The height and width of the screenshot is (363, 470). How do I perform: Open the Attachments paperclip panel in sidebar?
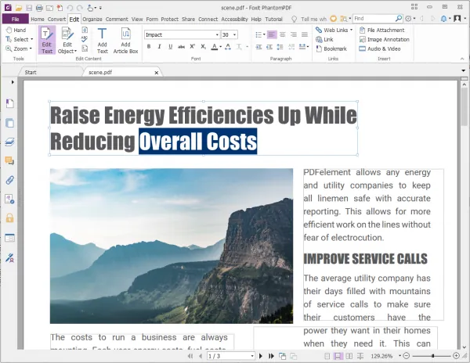(x=9, y=180)
